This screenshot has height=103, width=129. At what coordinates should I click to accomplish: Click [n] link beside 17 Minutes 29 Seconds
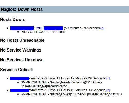coord(108,78)
